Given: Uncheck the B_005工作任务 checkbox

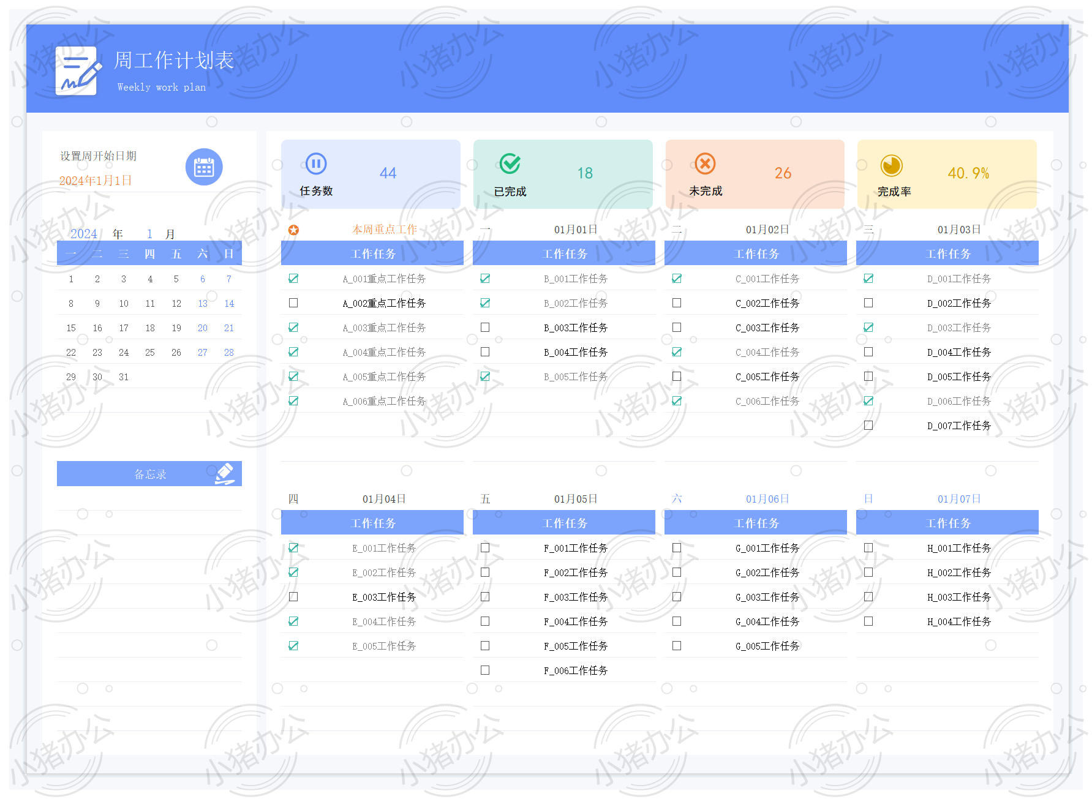Looking at the screenshot, I should (x=485, y=377).
